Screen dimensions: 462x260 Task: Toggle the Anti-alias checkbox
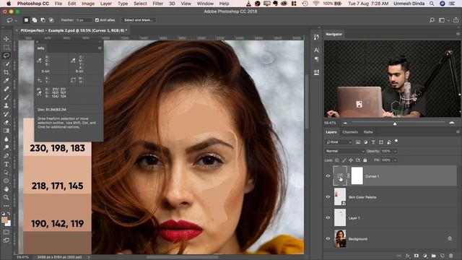point(97,20)
